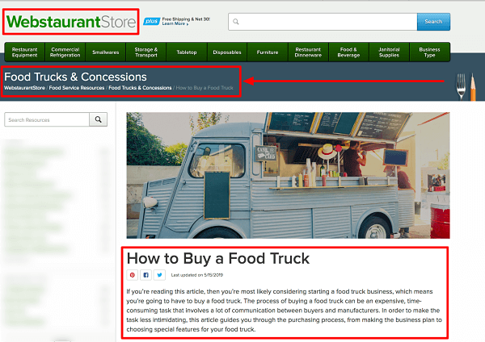The width and height of the screenshot is (485, 342).
Task: Open the Furniture menu
Action: (x=268, y=52)
